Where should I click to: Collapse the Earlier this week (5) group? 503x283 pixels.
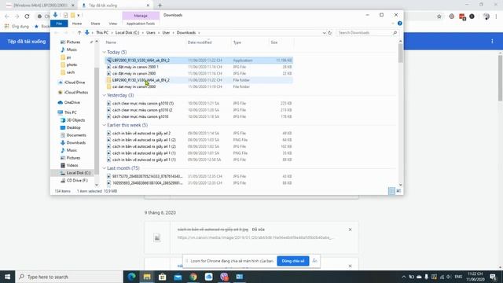click(104, 125)
